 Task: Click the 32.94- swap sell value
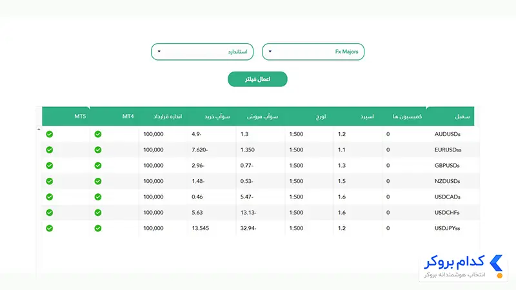point(248,228)
